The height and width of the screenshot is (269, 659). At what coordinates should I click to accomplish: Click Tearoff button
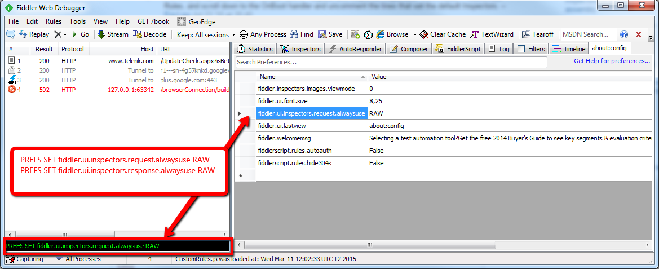(538, 34)
